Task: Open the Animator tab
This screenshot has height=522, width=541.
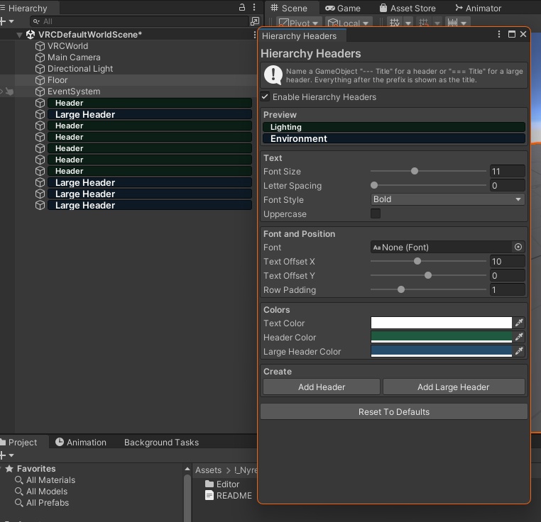Action: tap(478, 8)
